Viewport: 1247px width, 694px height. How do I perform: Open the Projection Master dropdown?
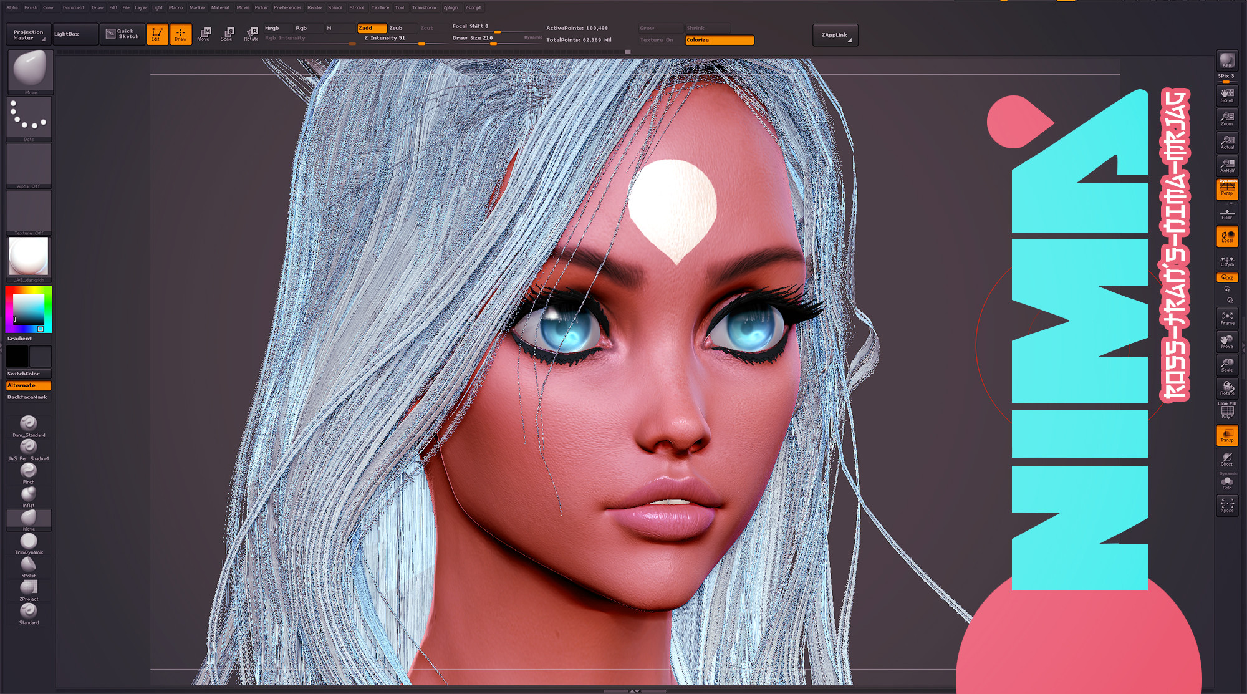tap(28, 34)
